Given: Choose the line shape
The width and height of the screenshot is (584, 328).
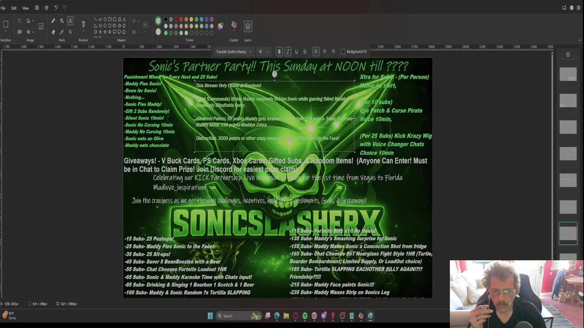Looking at the screenshot, I should click(x=95, y=20).
